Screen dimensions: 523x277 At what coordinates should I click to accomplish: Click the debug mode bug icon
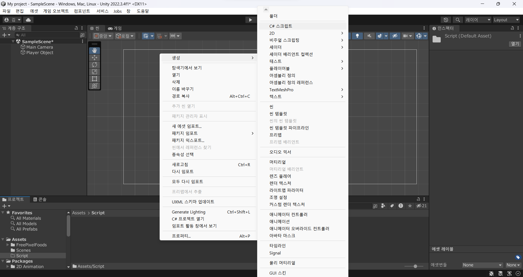491,273
